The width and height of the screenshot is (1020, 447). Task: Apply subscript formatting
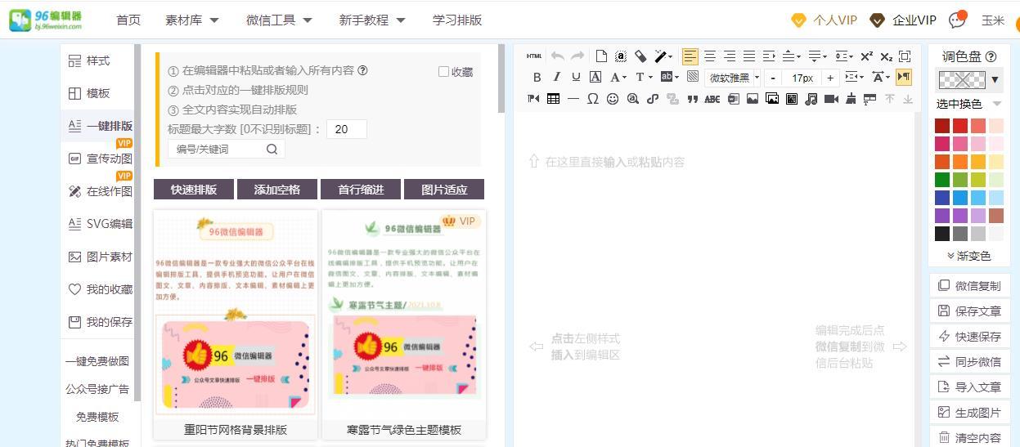[x=886, y=56]
